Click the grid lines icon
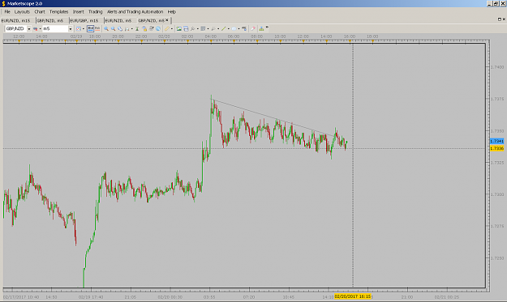507x302 pixels. click(x=203, y=28)
